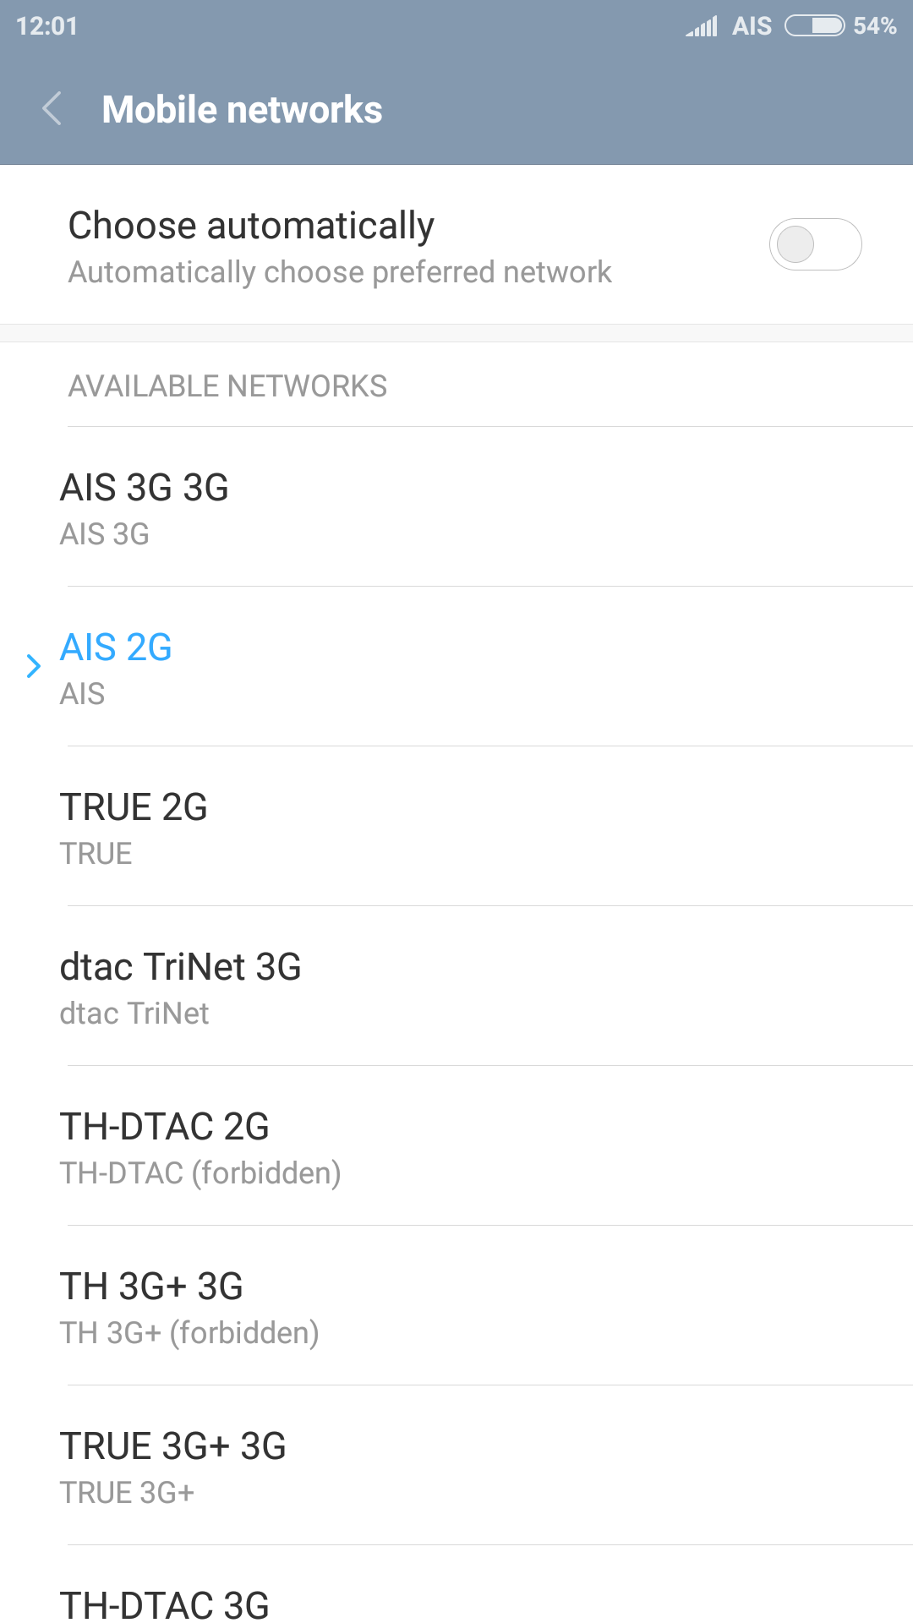Tap the TH-DTAC 3G network entry
Image resolution: width=913 pixels, height=1623 pixels.
456,1602
